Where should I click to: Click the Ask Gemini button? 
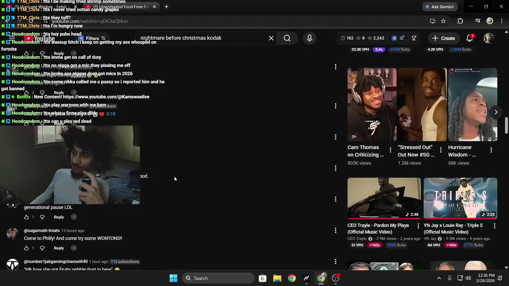[440, 7]
